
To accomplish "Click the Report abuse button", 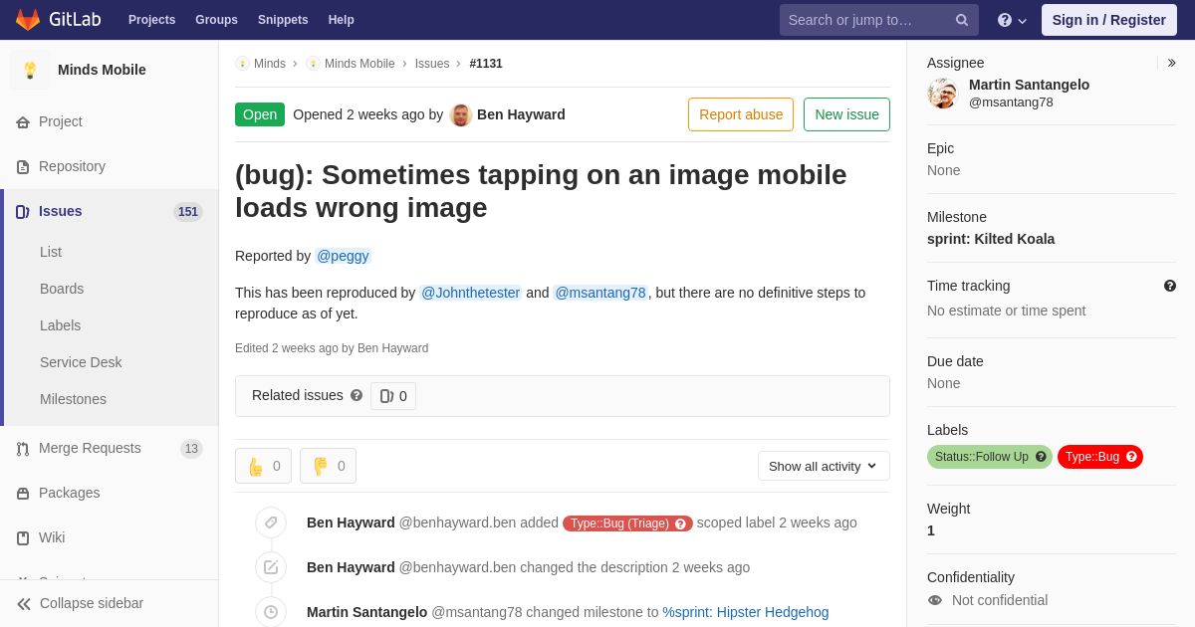I will click(x=741, y=114).
